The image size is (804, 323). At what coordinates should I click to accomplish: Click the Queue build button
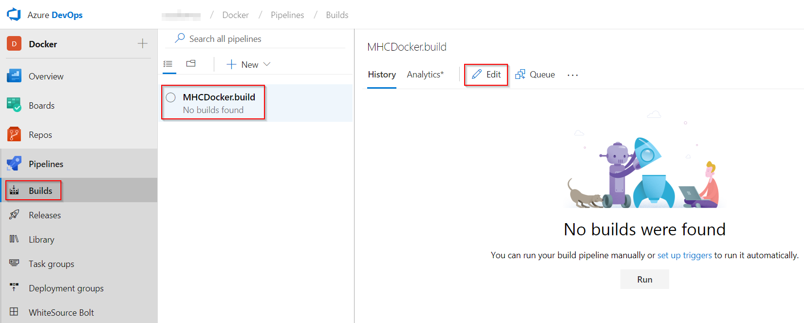coord(535,75)
